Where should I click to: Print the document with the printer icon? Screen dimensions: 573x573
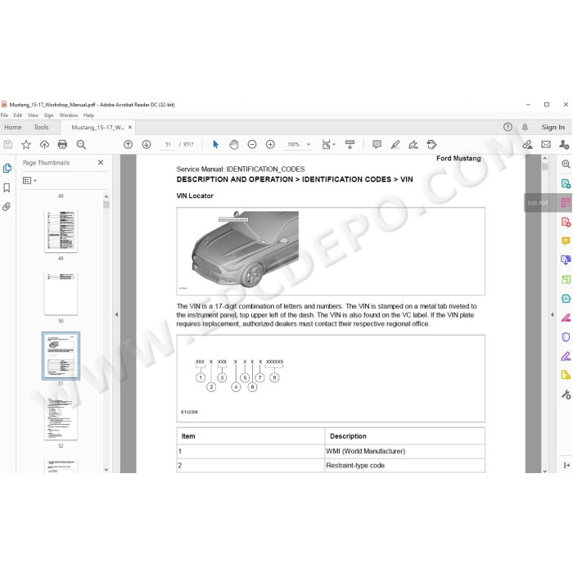pos(62,145)
